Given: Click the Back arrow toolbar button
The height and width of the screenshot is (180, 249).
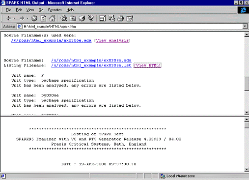Looking at the screenshot, I should [x=9, y=18].
